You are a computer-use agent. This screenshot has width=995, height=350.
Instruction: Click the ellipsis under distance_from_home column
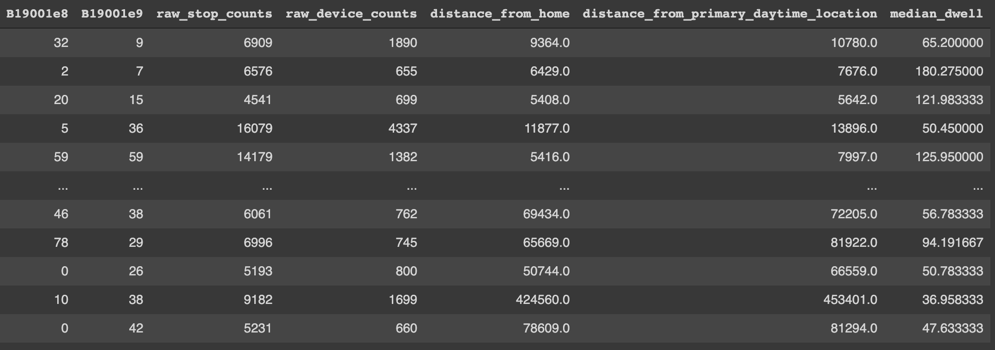click(x=563, y=187)
